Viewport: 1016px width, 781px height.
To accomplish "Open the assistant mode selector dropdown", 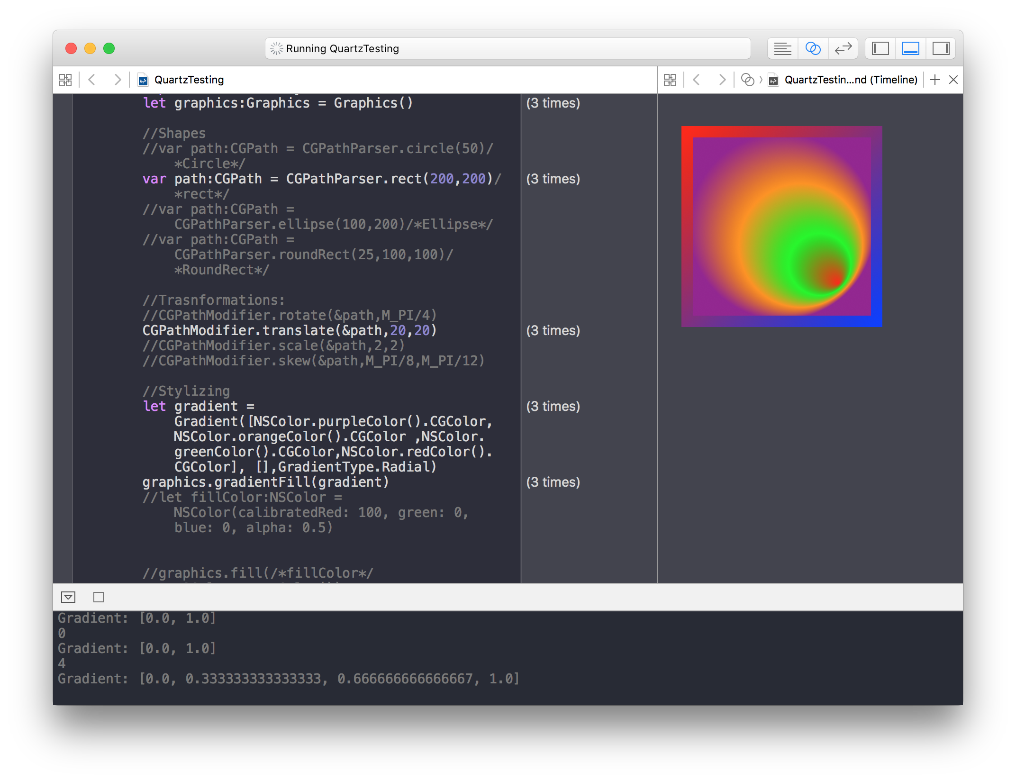I will click(747, 80).
